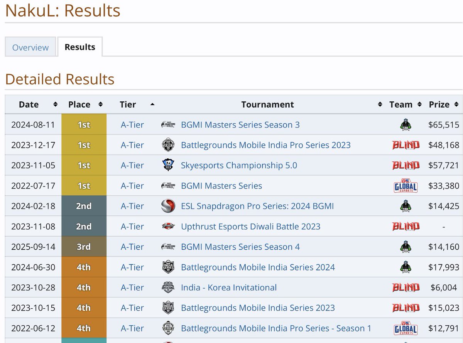Open the Battlegrounds Mobile India Series 2024 link
The height and width of the screenshot is (343, 463).
[258, 267]
